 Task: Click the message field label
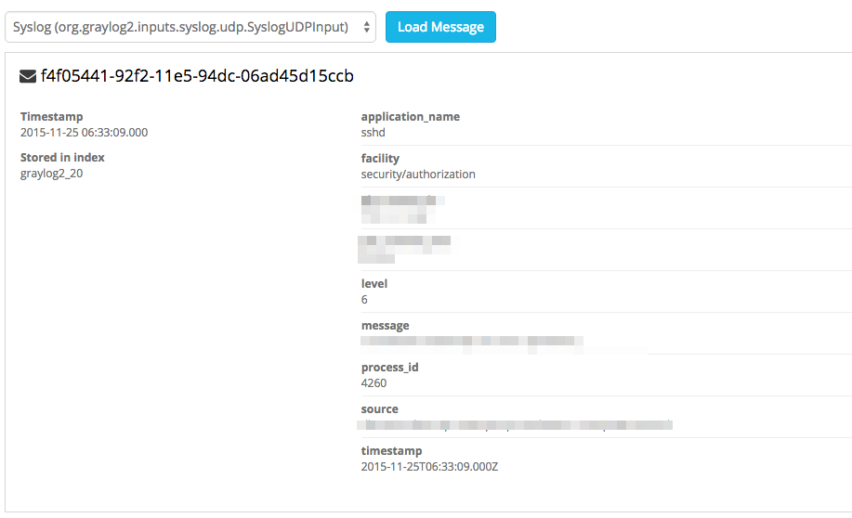pyautogui.click(x=385, y=326)
